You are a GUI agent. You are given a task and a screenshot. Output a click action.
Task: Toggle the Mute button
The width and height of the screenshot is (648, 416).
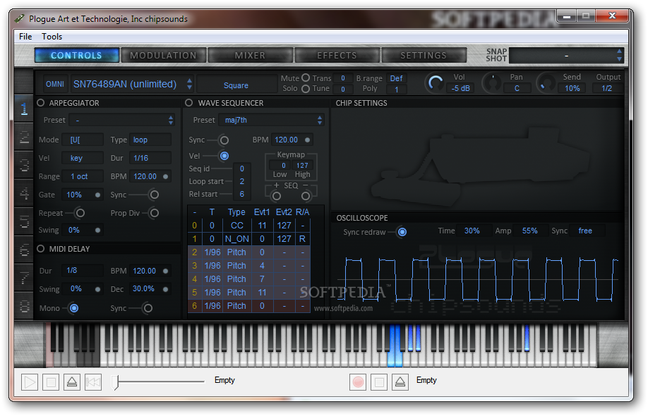pyautogui.click(x=306, y=78)
